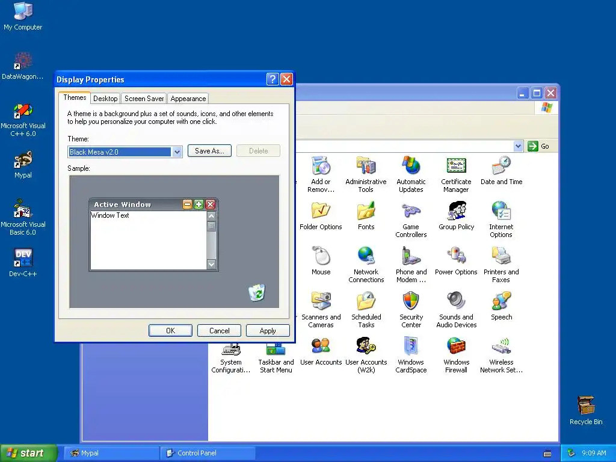Click the taskbar clock
The width and height of the screenshot is (616, 462).
click(x=594, y=453)
